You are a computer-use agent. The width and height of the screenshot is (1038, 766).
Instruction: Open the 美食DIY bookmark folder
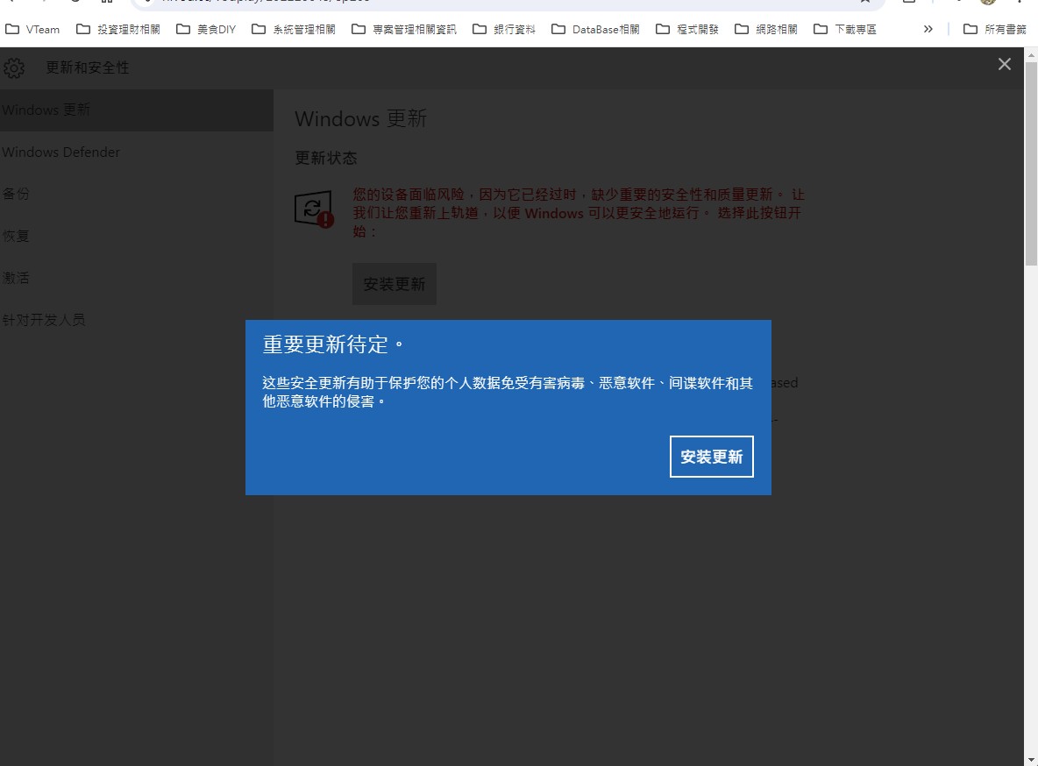206,29
